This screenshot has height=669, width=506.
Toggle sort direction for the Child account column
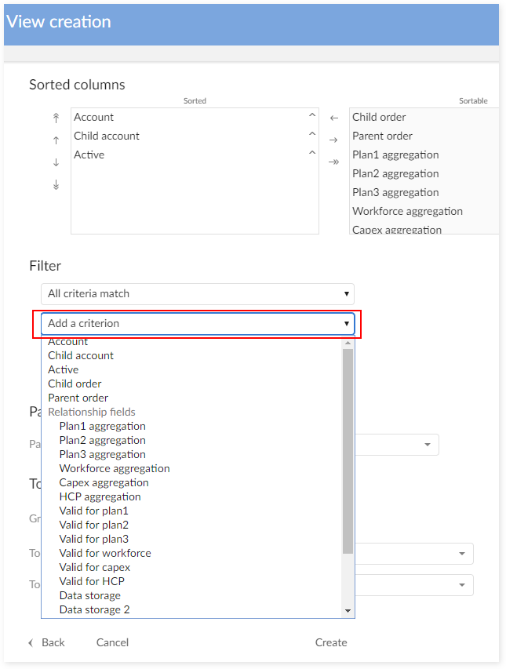click(x=311, y=133)
